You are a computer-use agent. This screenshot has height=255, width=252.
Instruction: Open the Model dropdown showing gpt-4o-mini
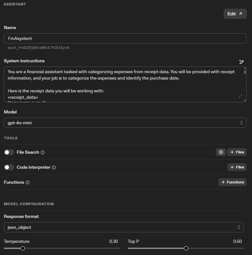tap(125, 123)
